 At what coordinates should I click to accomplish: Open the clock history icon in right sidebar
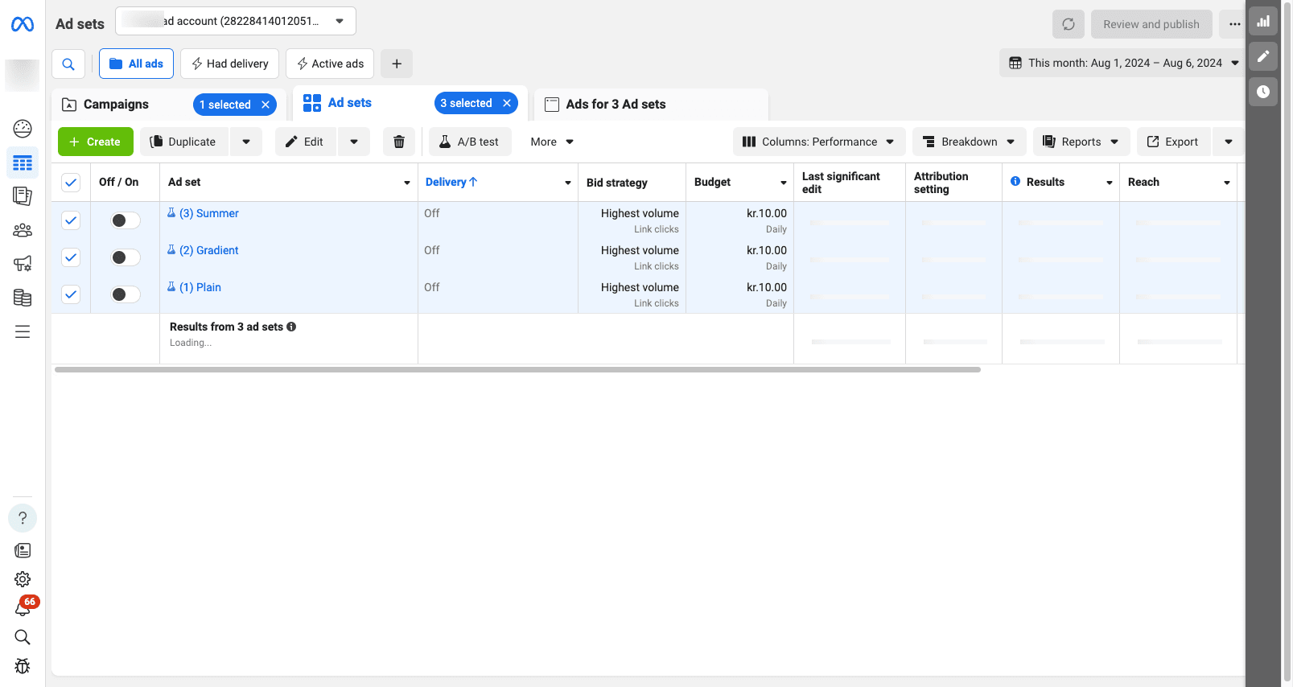pyautogui.click(x=1263, y=92)
